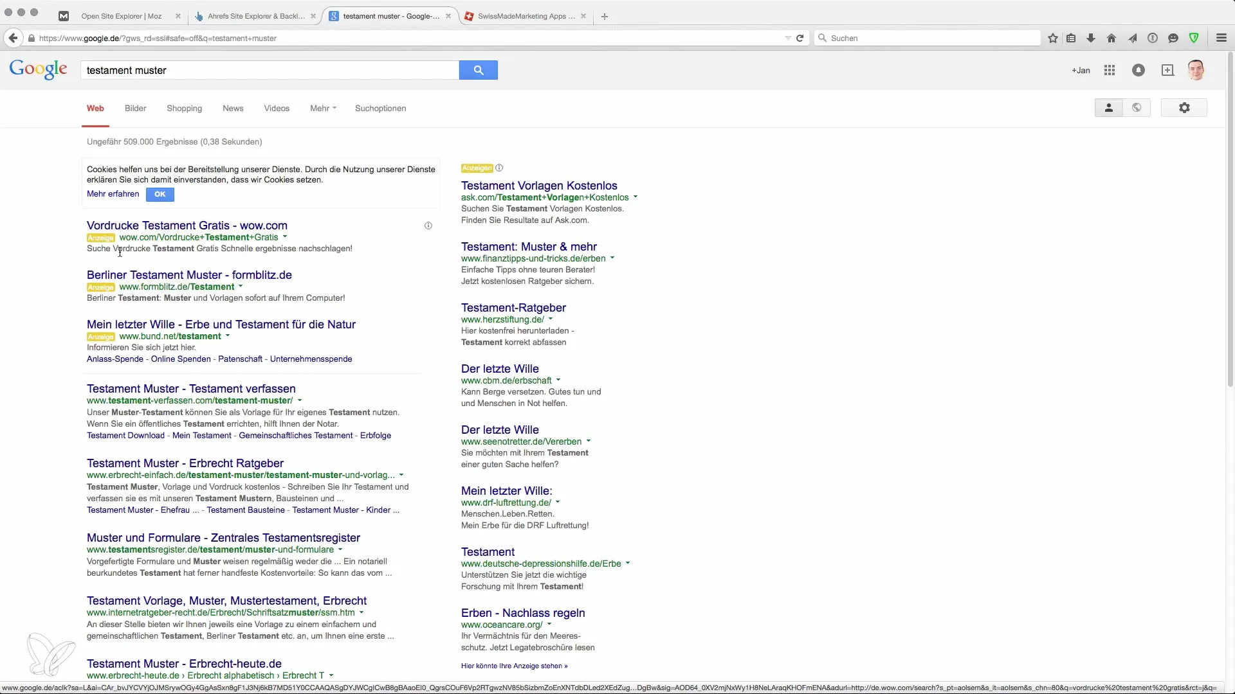Viewport: 1235px width, 694px height.
Task: Switch to News search tab
Action: point(233,108)
